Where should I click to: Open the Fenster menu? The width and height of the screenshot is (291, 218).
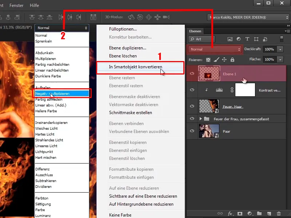[16, 5]
